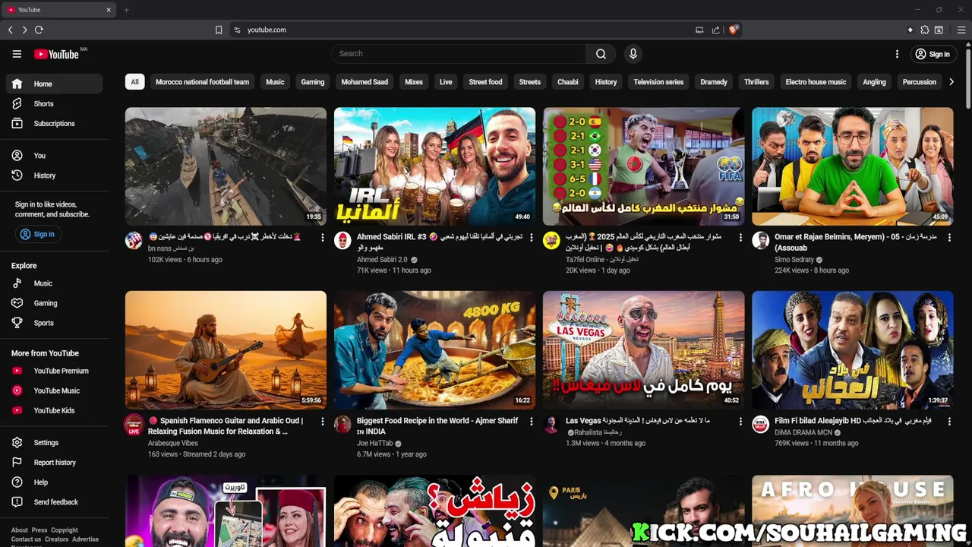Click the Copyright footer link
This screenshot has height=547, width=972.
point(65,530)
